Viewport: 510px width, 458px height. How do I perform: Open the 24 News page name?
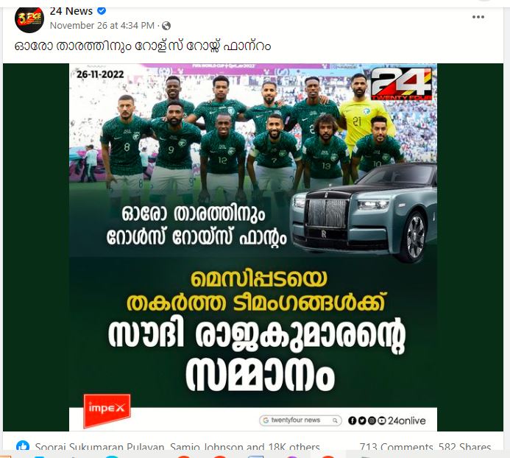(71, 11)
